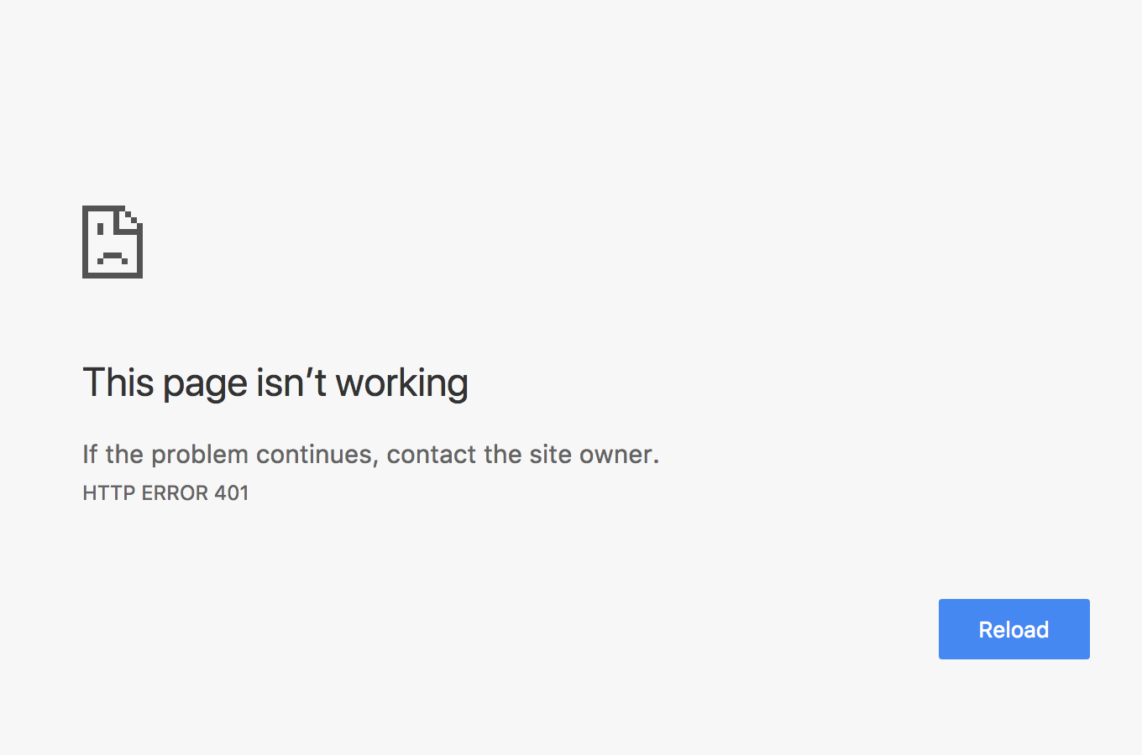Click the sad page error icon

coord(113,242)
